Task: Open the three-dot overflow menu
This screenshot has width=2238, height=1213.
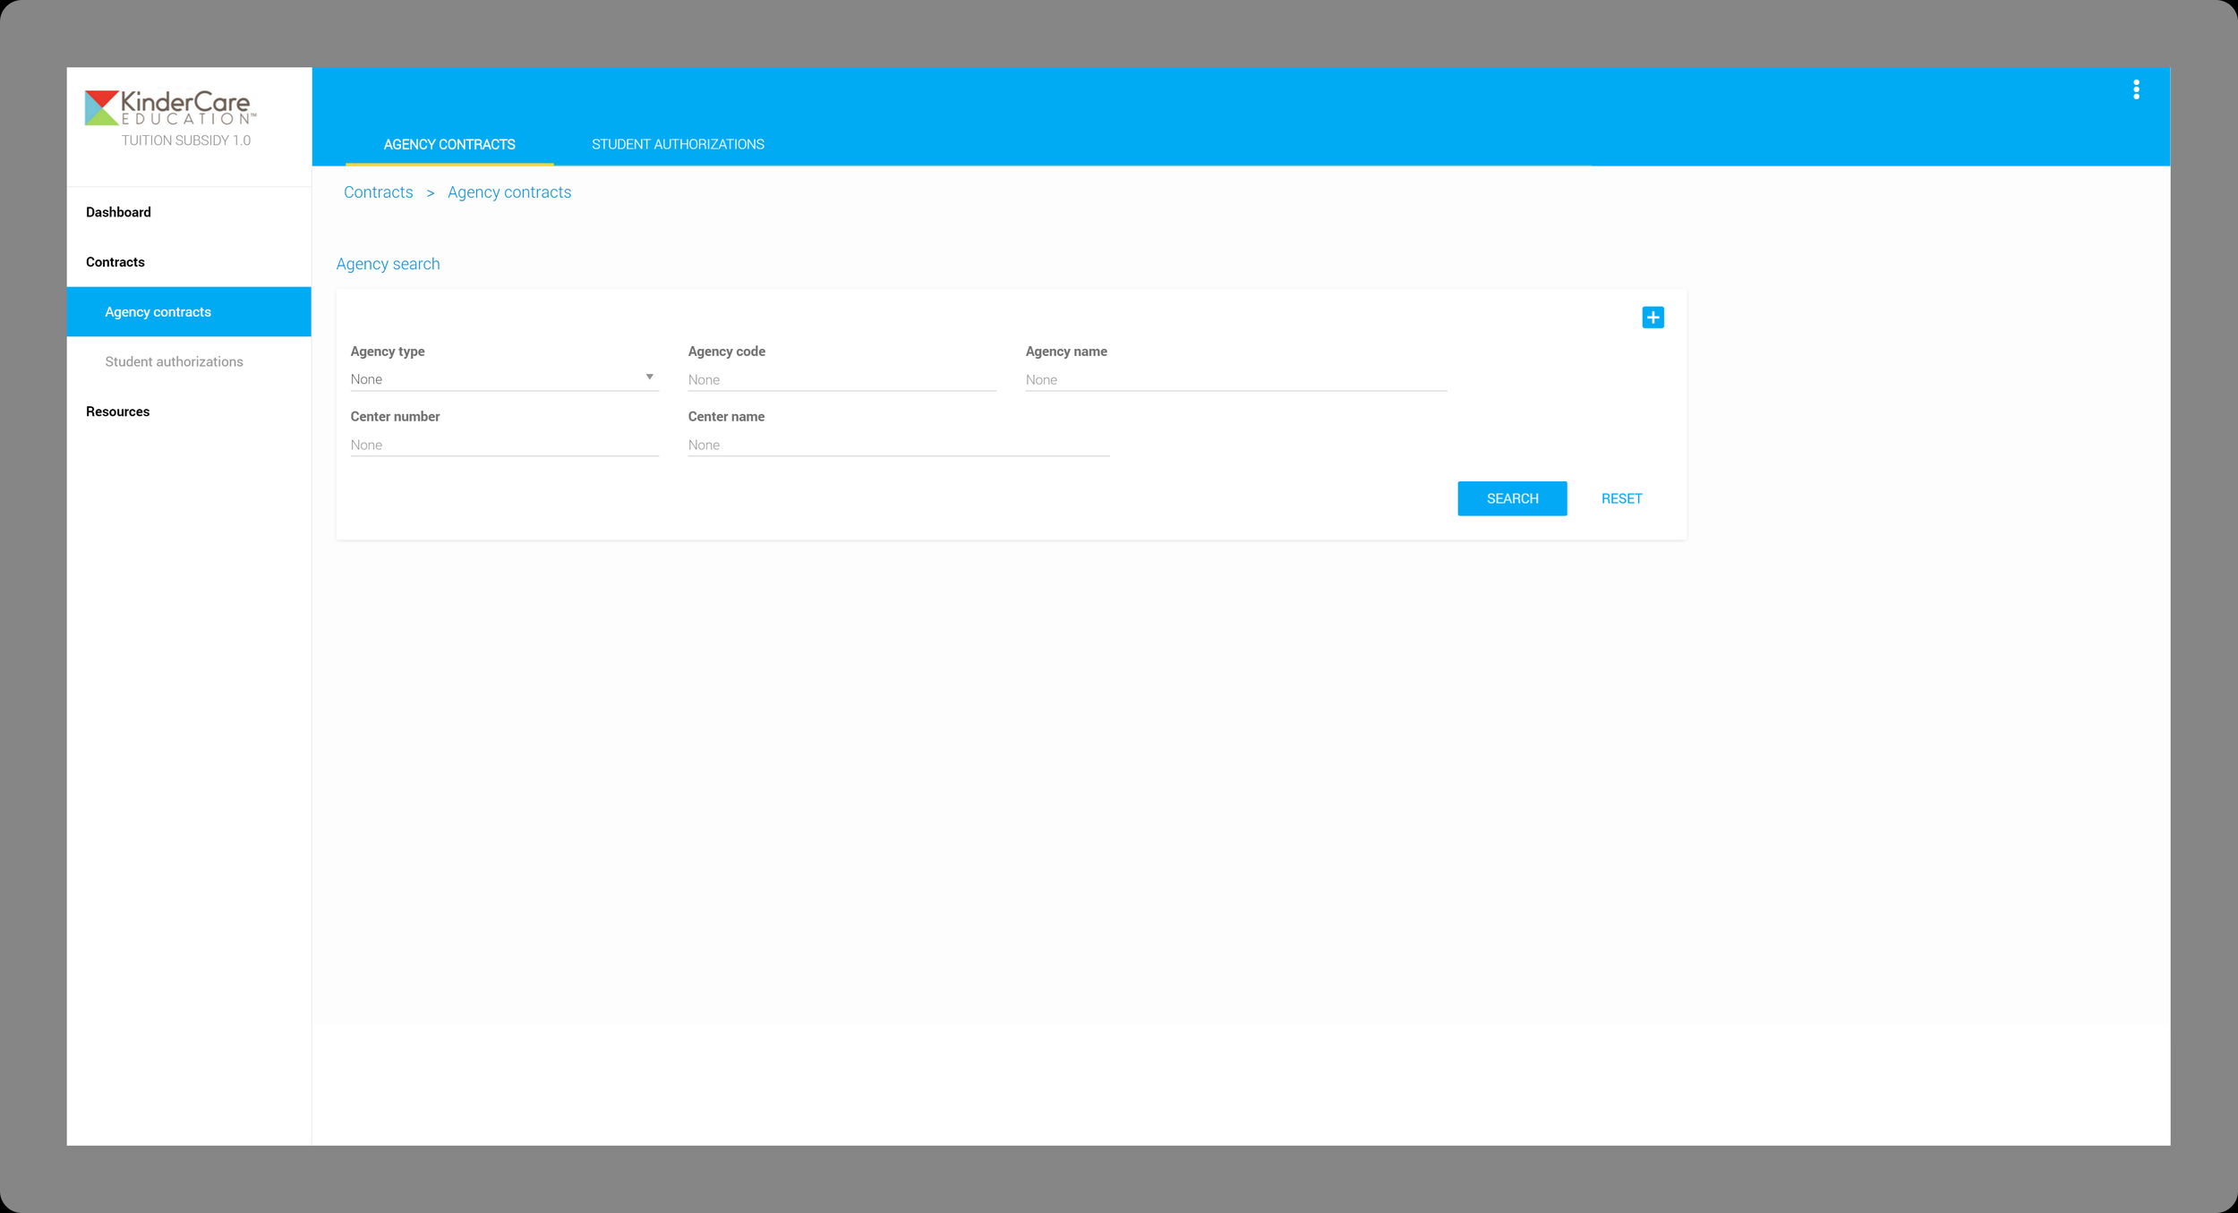Action: [2136, 89]
